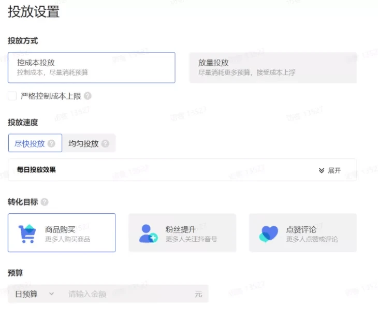Click the follower icon for 粉丝提升
Image resolution: width=378 pixels, height=309 pixels.
(148, 233)
